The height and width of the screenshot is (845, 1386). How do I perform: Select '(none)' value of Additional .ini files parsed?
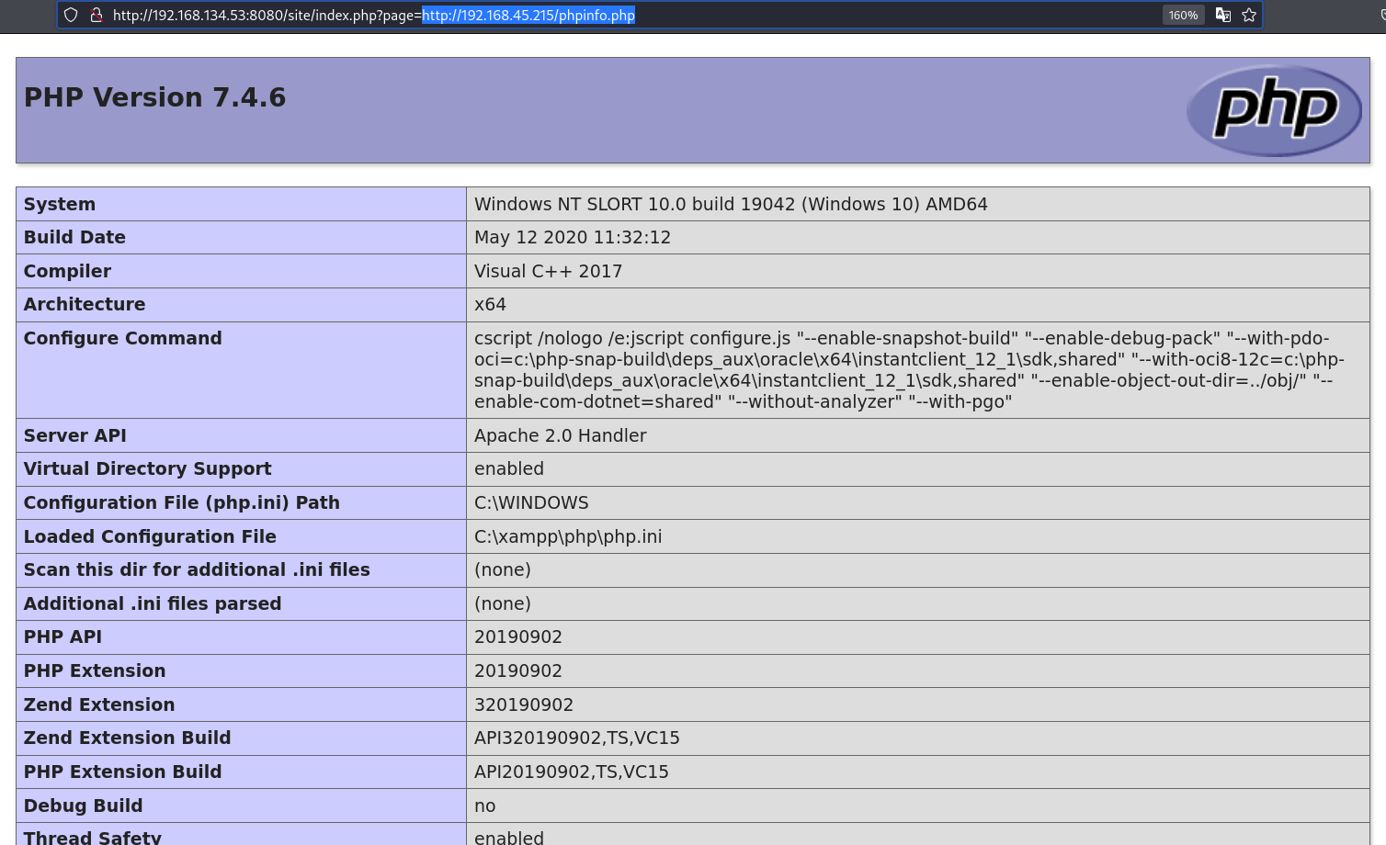click(503, 603)
